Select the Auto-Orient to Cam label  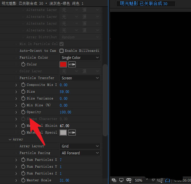click(x=38, y=51)
